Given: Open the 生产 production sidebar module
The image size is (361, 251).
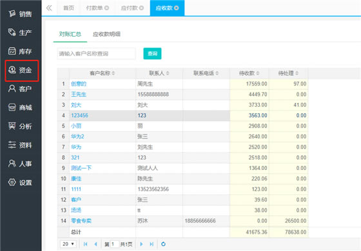Looking at the screenshot, I should point(20,32).
